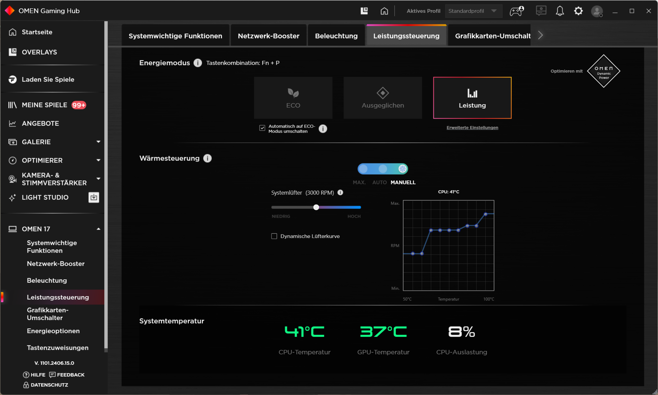The height and width of the screenshot is (395, 658).
Task: Click the gamepad controller icon
Action: (516, 11)
